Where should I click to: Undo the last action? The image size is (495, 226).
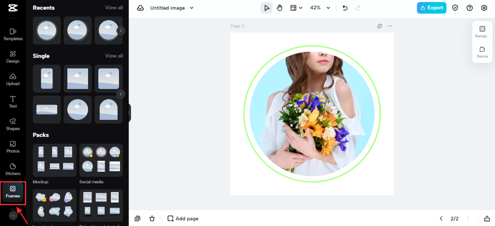[345, 8]
